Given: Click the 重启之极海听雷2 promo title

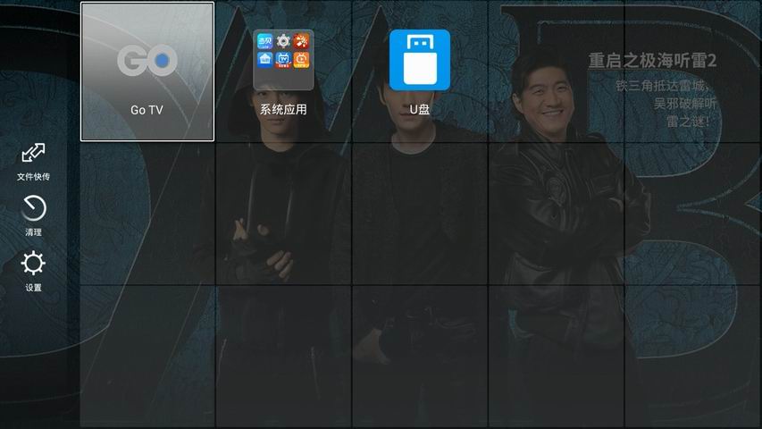Looking at the screenshot, I should click(x=652, y=61).
